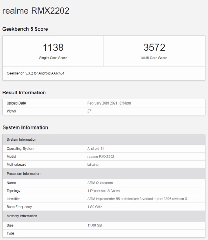Image resolution: width=208 pixels, height=240 pixels.
Task: Click the 1.80 GHz base frequency value
Action: (x=95, y=207)
